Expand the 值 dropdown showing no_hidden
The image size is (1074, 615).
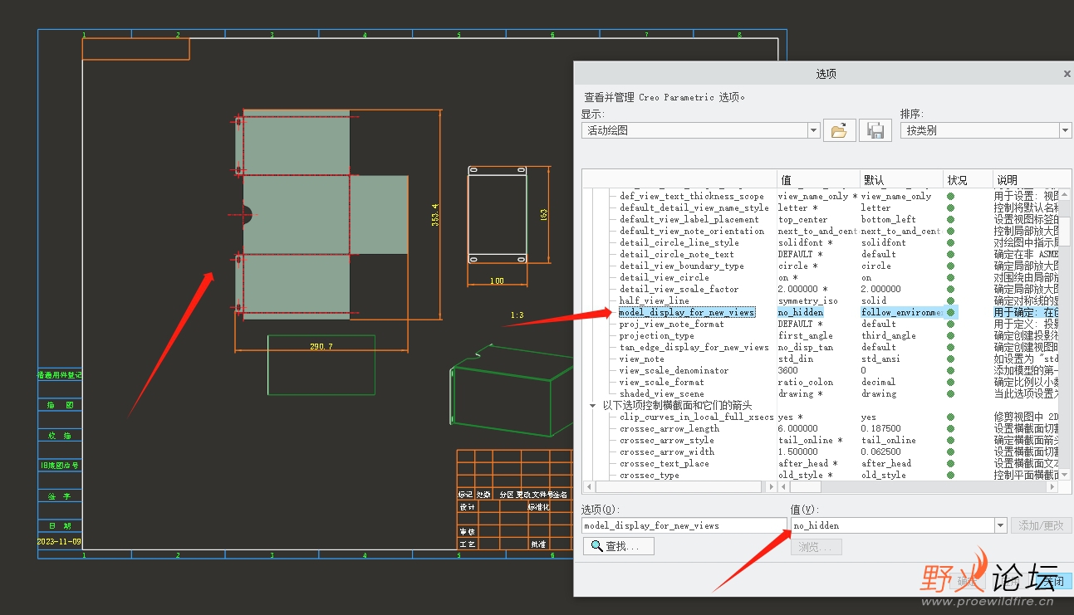(1000, 525)
